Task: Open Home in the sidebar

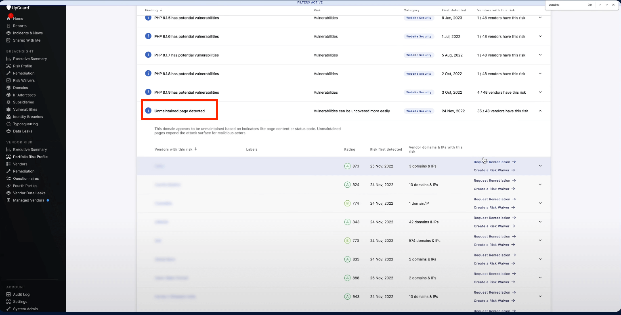Action: pyautogui.click(x=18, y=19)
